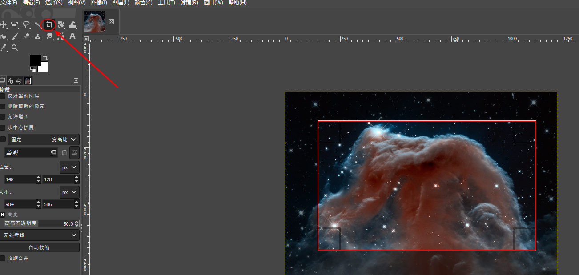Set crop aspect to landscape orientation
This screenshot has height=275, width=579.
tap(74, 152)
